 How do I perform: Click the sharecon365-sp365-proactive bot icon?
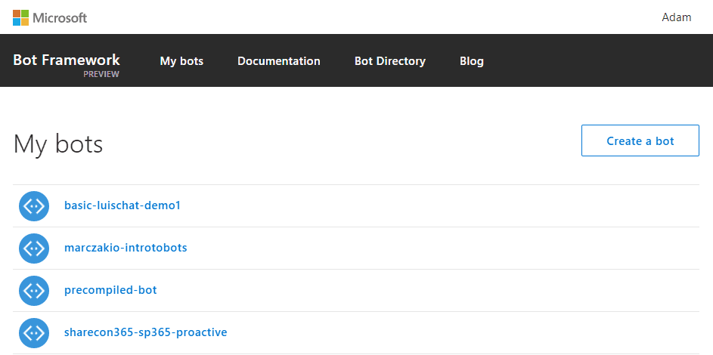34,333
